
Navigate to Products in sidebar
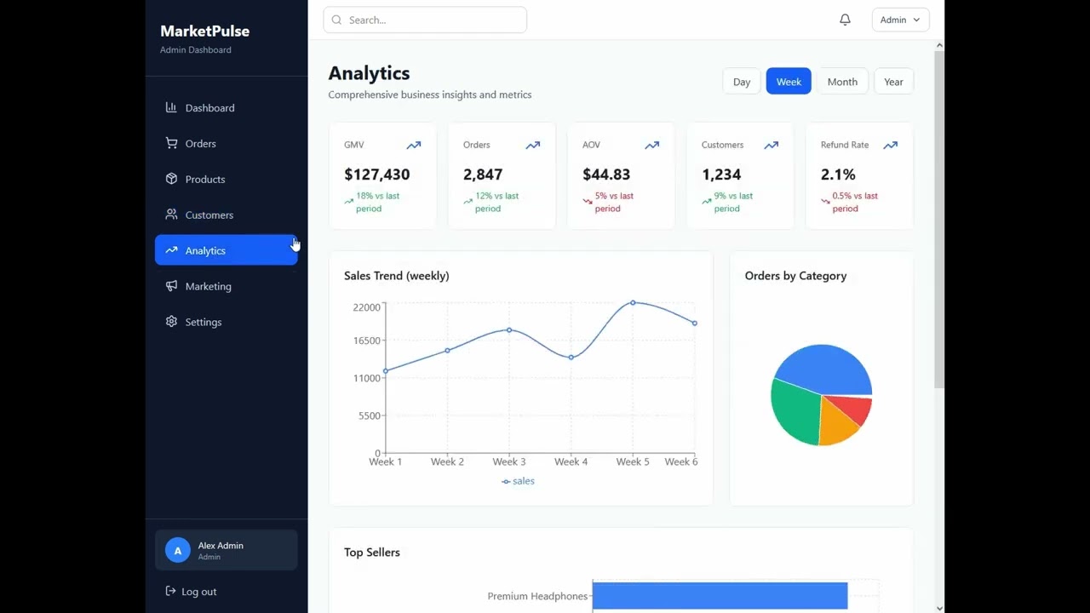point(226,179)
